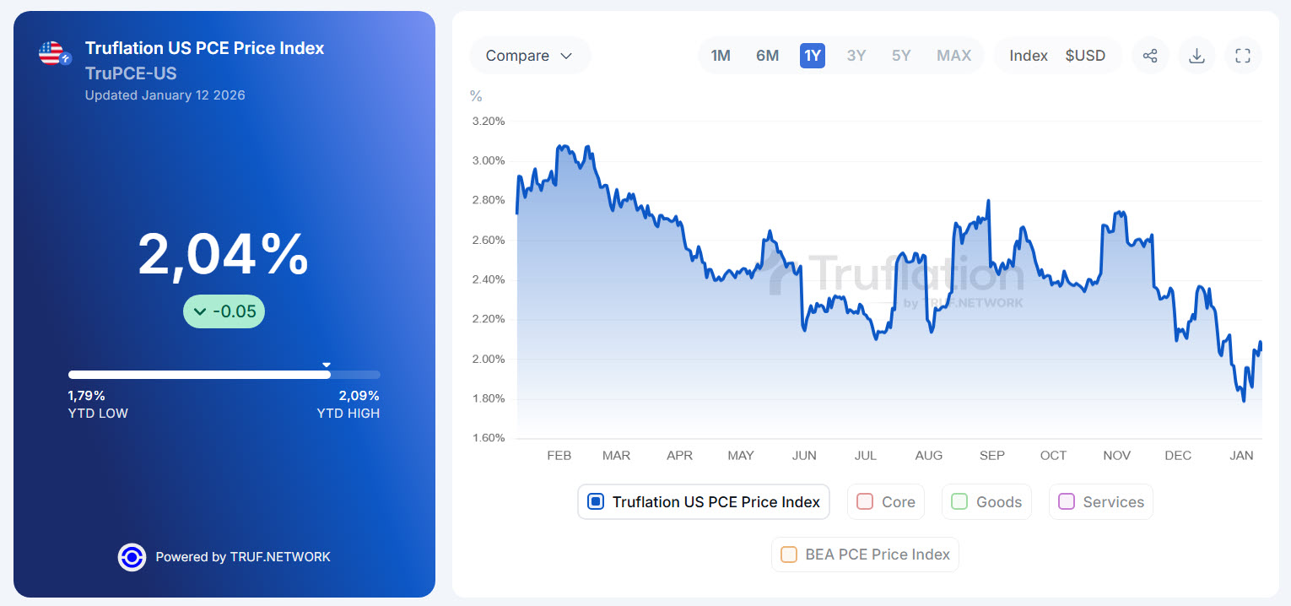Select the 1Y time range
Screen dimensions: 1291x606
pos(813,56)
